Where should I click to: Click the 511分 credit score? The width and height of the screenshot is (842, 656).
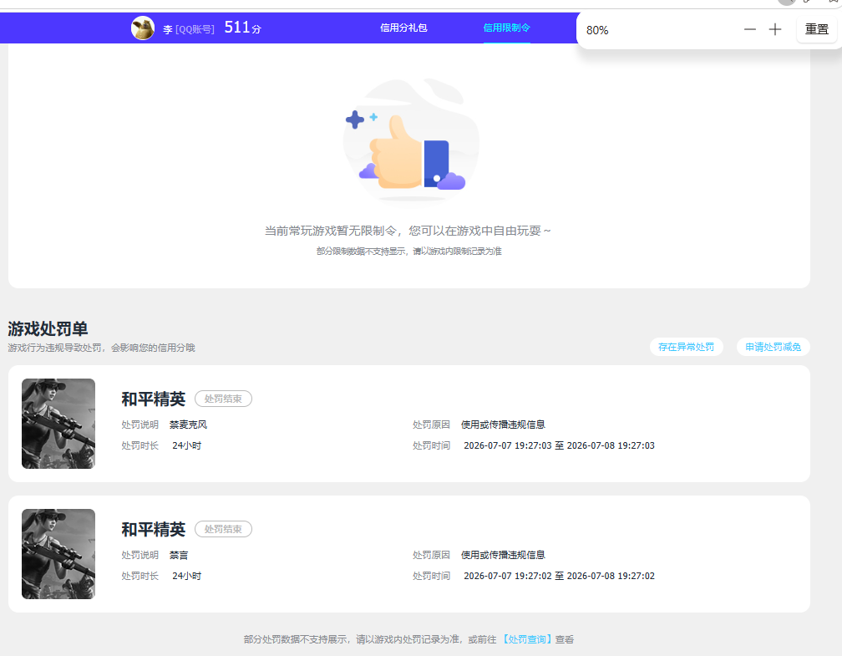pyautogui.click(x=243, y=28)
